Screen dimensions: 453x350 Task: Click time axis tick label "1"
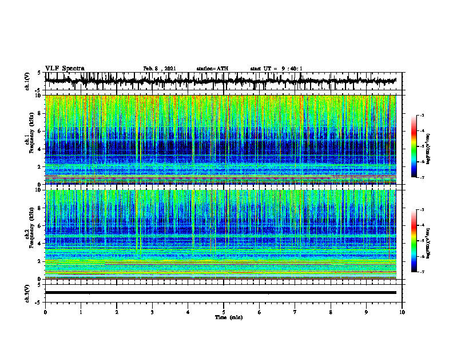(x=81, y=312)
